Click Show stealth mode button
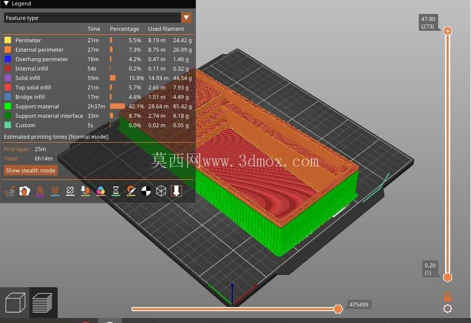The height and width of the screenshot is (323, 471). [x=31, y=170]
